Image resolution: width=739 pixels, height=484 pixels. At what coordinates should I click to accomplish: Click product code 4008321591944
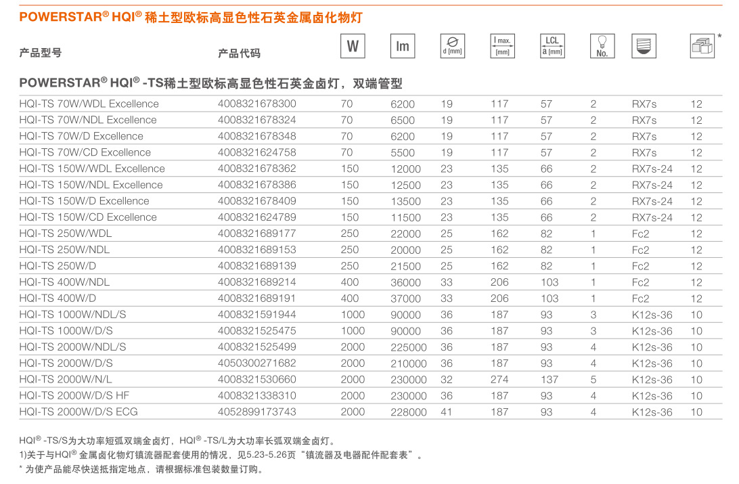[x=257, y=314]
